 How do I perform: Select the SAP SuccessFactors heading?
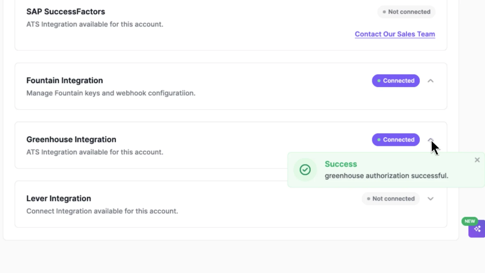[66, 12]
